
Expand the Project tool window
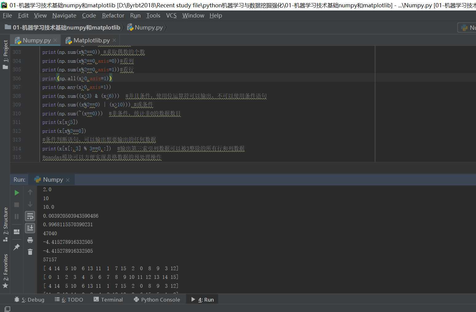click(6, 54)
